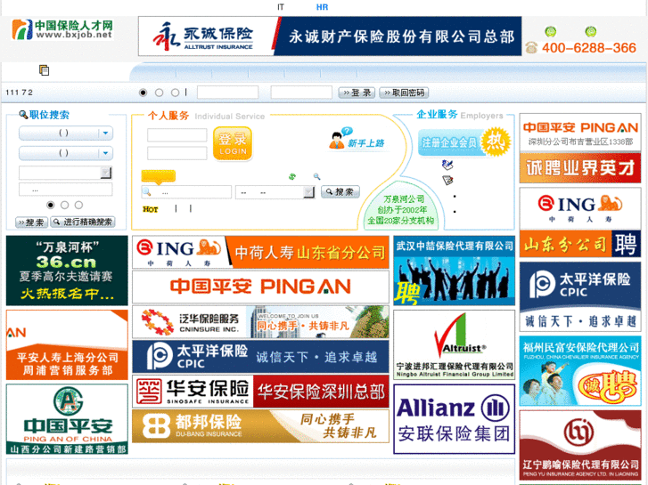Click the 搜索 button in 个人服务
Screen dimensions: 648x485
click(x=340, y=192)
